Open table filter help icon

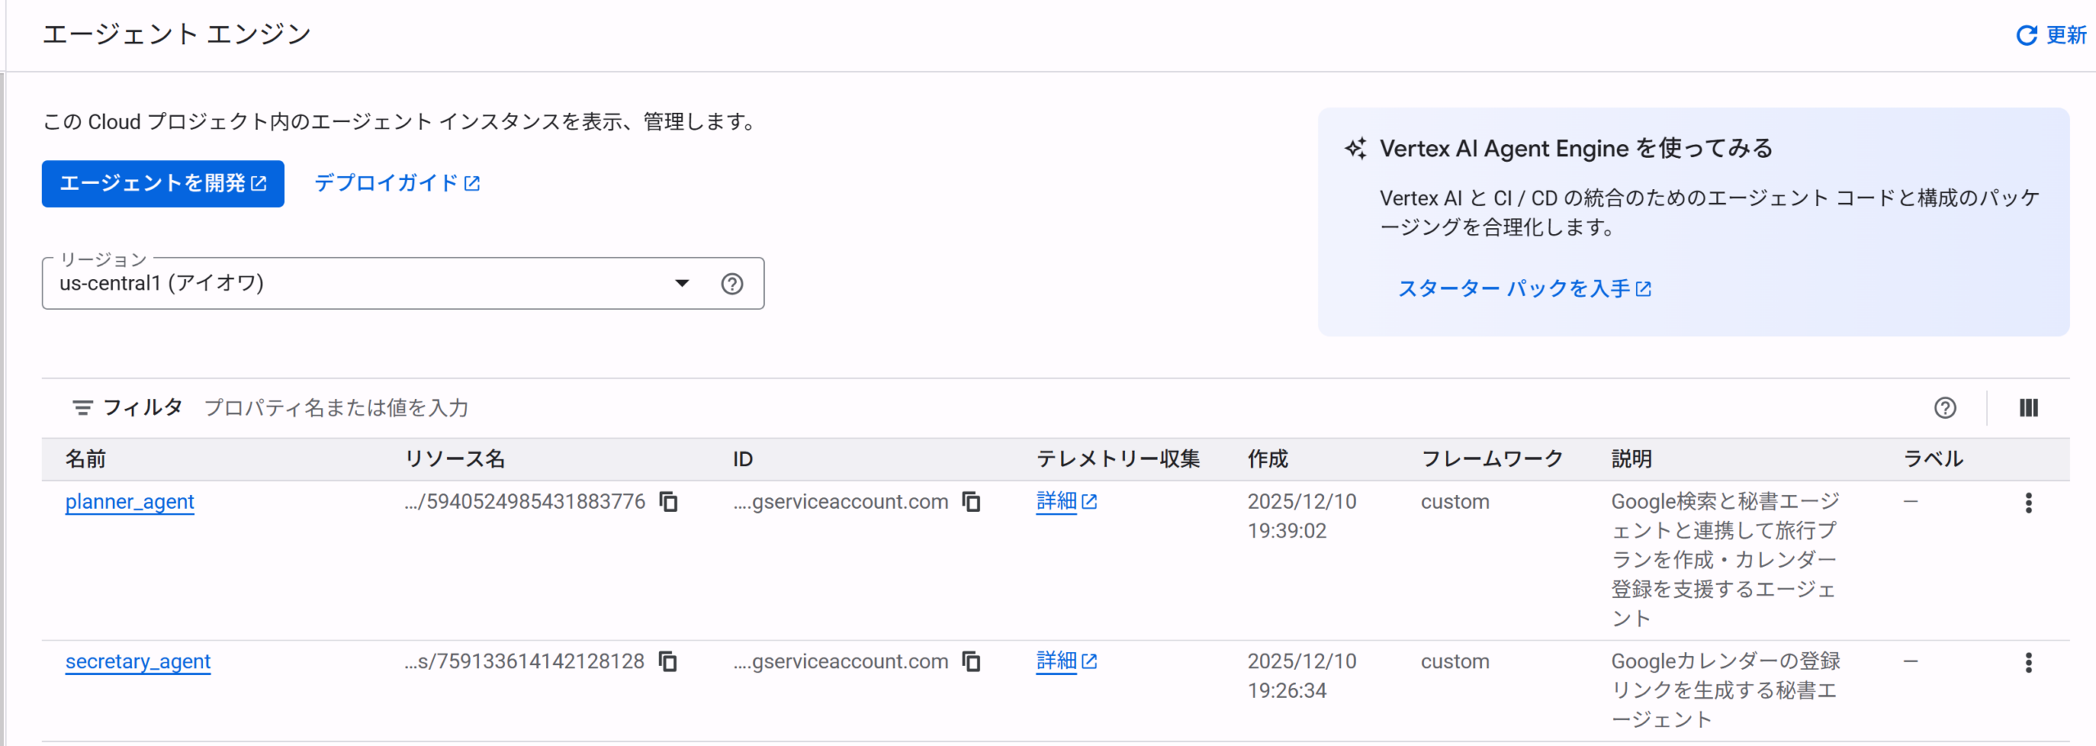(1945, 408)
